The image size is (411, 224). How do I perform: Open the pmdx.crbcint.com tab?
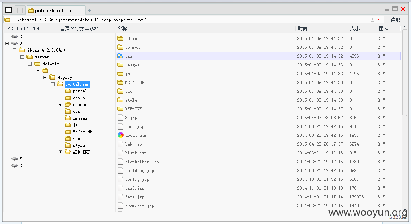55,10
